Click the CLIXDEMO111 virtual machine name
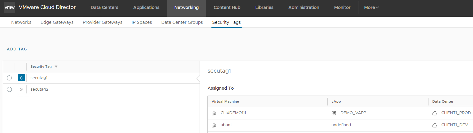The width and height of the screenshot is (473, 133). (233, 113)
